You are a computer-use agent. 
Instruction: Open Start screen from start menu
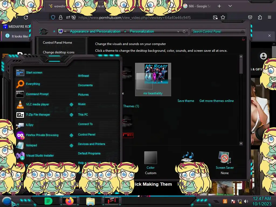click(29, 73)
